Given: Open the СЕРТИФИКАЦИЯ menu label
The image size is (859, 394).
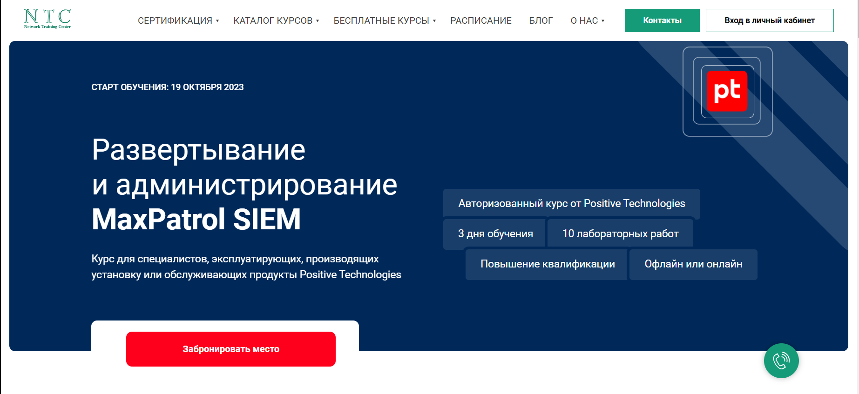Looking at the screenshot, I should (175, 20).
